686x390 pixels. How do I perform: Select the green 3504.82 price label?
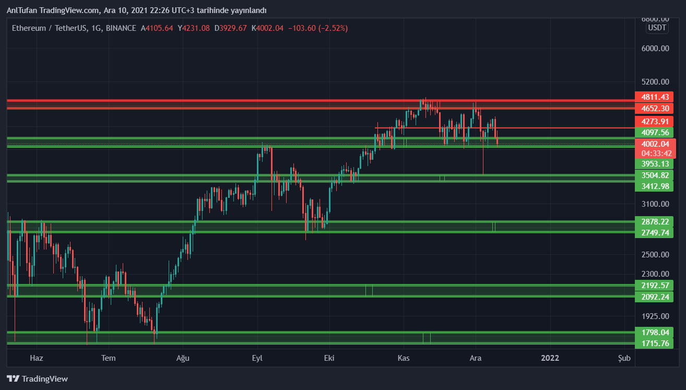click(x=655, y=175)
